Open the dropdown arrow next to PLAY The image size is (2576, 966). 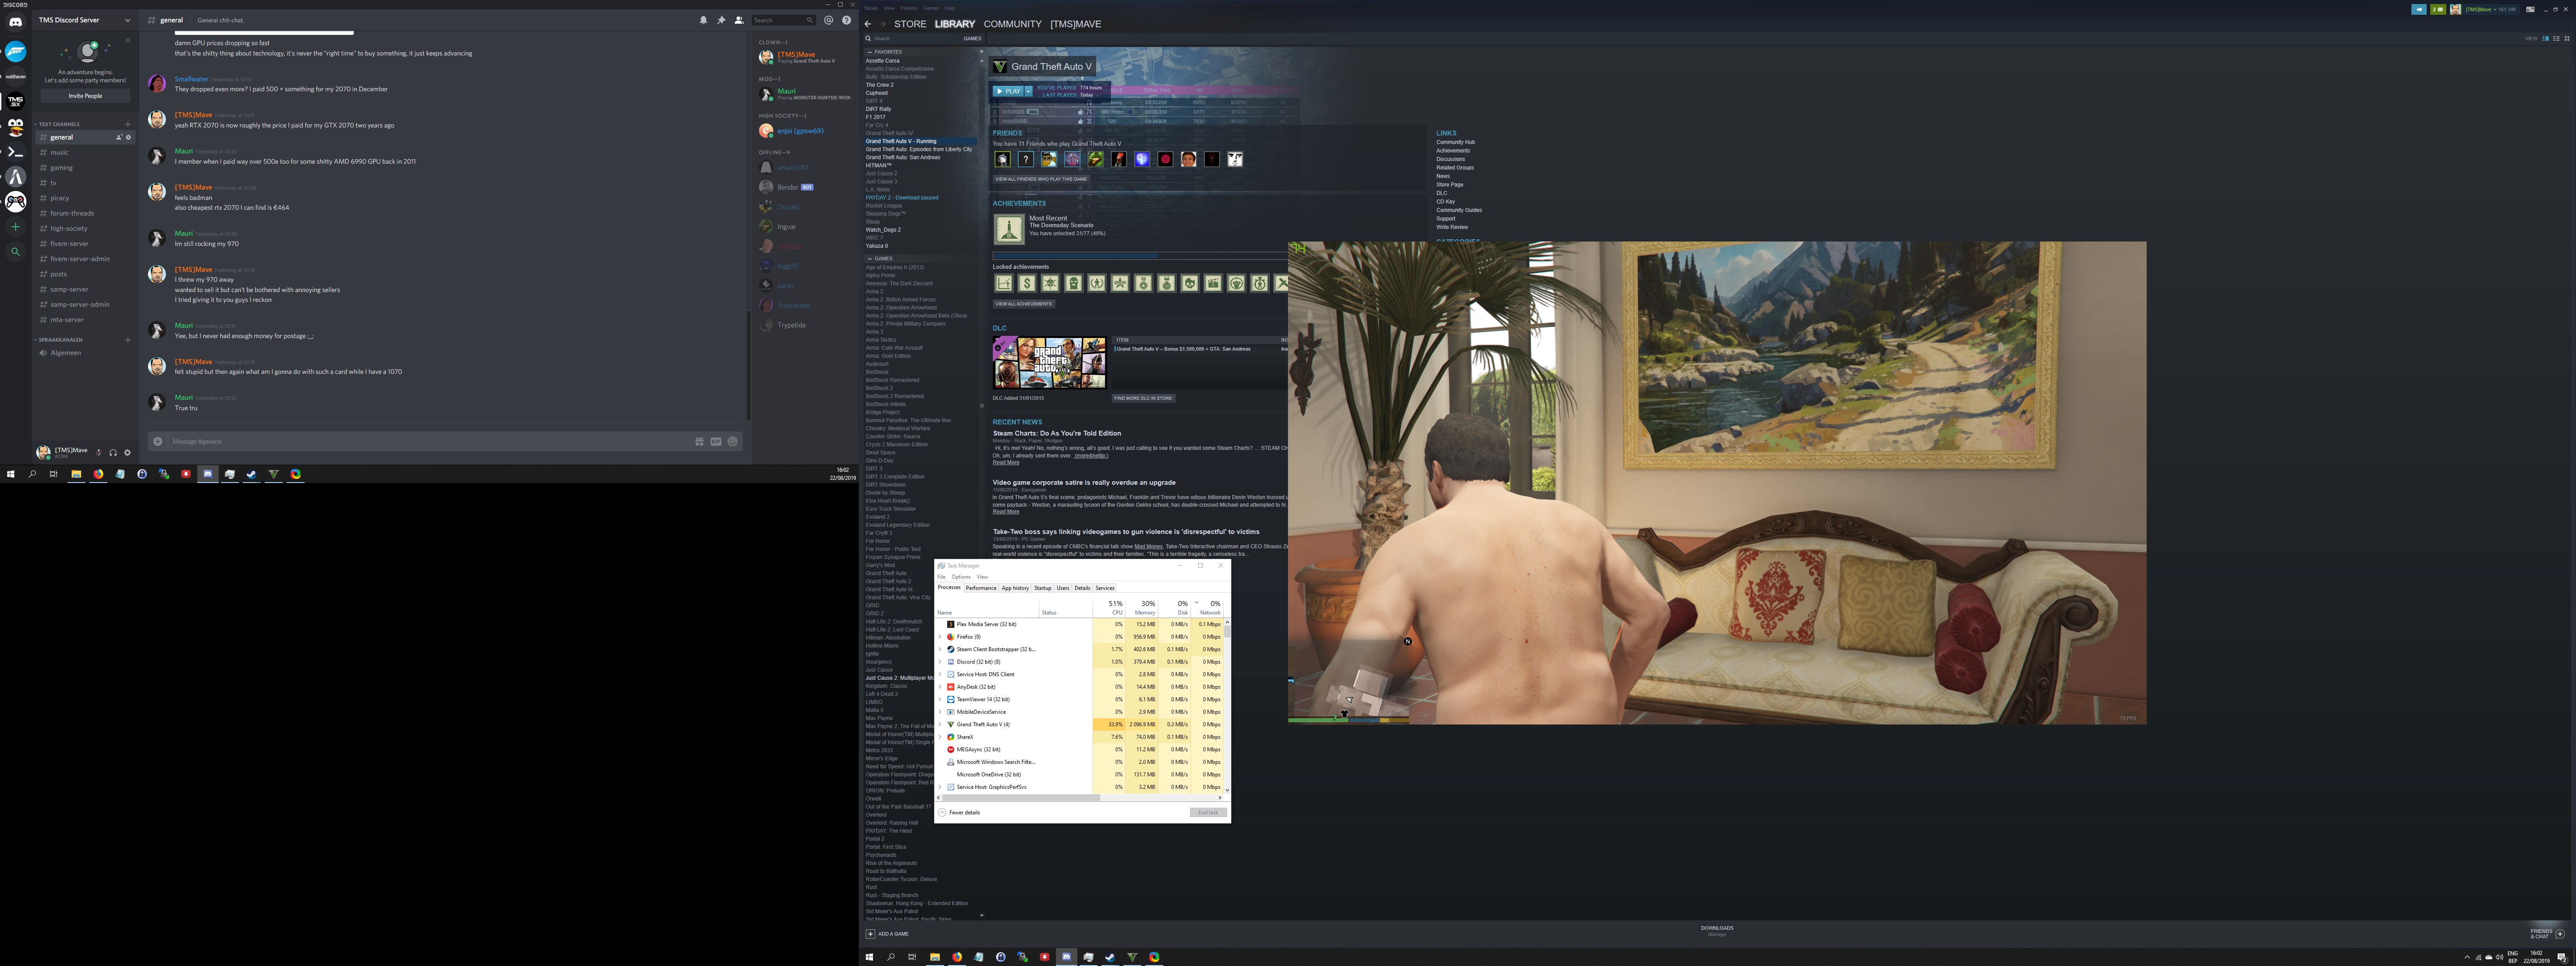click(1028, 91)
